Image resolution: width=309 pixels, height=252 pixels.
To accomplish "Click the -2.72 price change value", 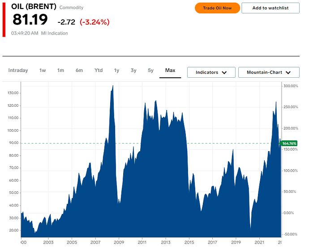I will click(x=66, y=22).
